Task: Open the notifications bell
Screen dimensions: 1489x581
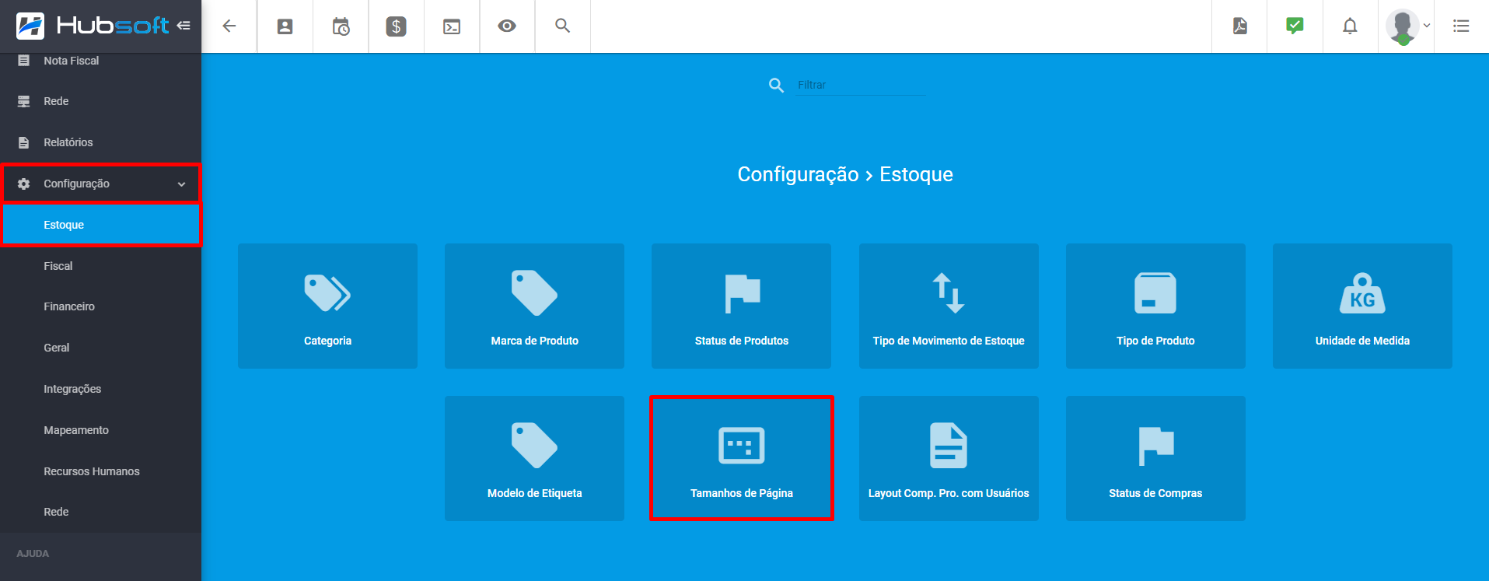Action: point(1351,26)
